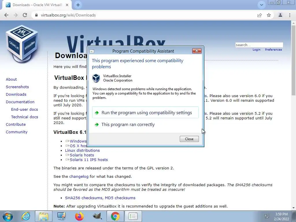Image resolution: width=296 pixels, height=222 pixels.
Task: Open Downloads in sidebar
Action: 16,95
